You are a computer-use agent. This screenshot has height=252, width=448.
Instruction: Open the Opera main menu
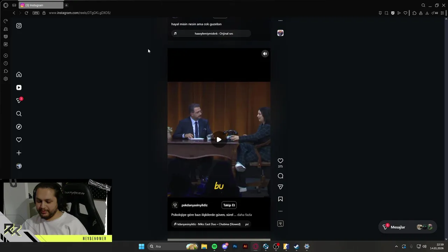pyautogui.click(x=6, y=5)
